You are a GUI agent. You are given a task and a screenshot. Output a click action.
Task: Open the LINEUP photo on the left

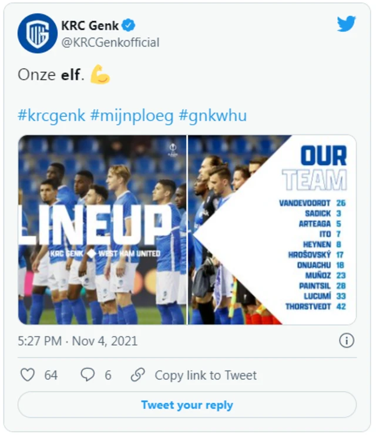(x=102, y=230)
